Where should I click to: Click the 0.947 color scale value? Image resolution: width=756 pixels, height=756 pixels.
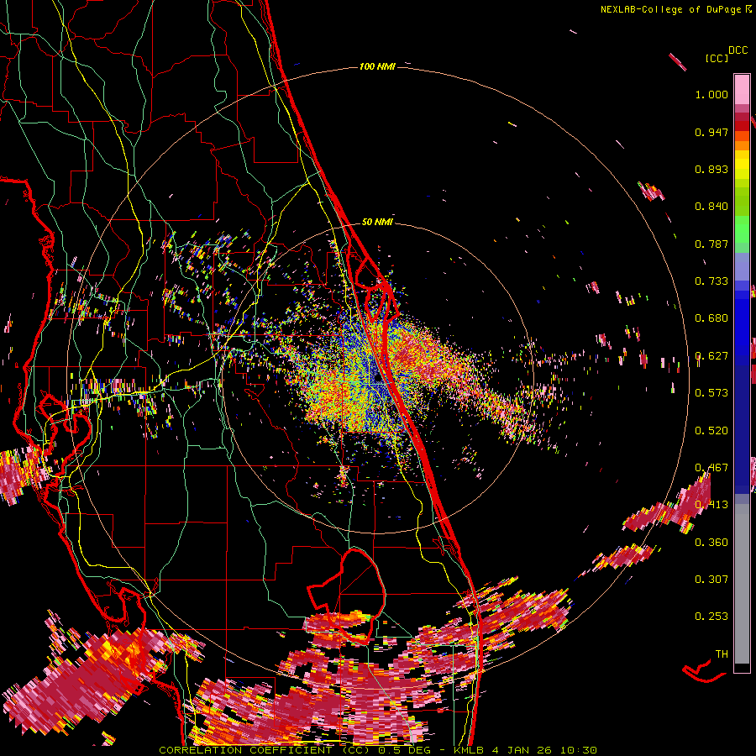711,132
